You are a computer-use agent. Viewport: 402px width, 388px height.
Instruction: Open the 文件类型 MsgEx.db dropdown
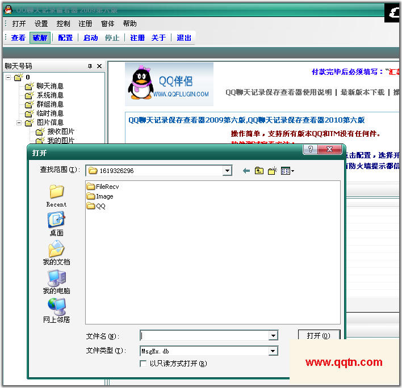[x=273, y=351]
